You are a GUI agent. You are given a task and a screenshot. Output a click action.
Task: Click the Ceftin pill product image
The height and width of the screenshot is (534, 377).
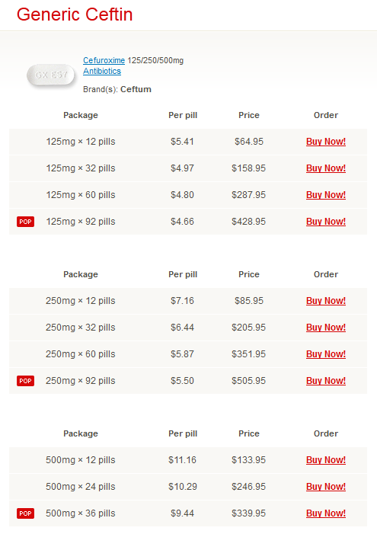(x=51, y=75)
